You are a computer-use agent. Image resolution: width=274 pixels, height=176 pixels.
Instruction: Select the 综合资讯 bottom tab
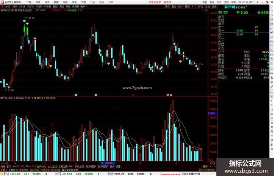coord(35,170)
